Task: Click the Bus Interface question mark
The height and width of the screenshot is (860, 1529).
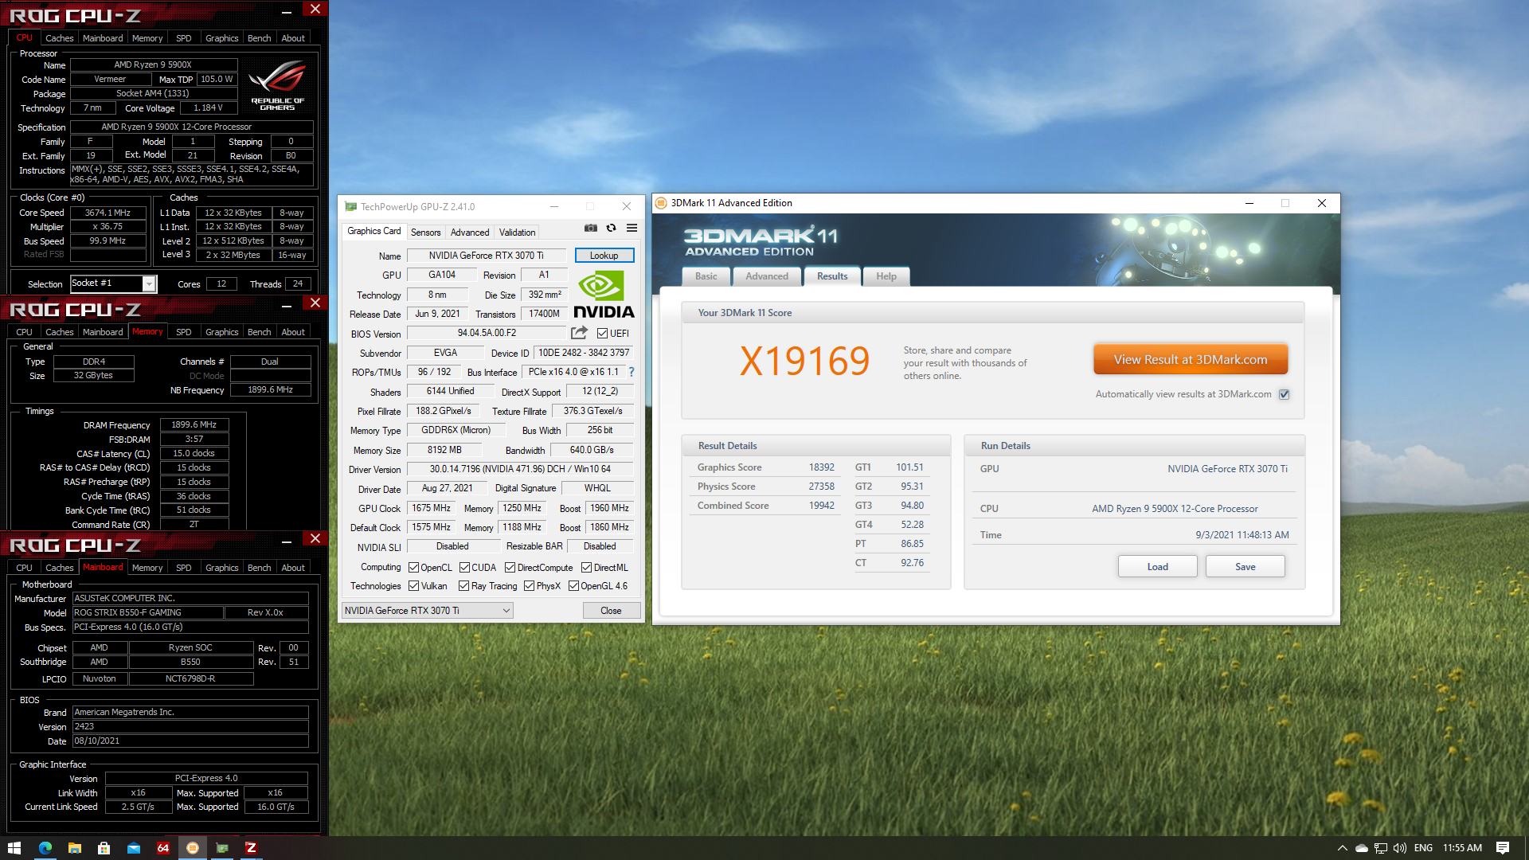Action: click(632, 372)
